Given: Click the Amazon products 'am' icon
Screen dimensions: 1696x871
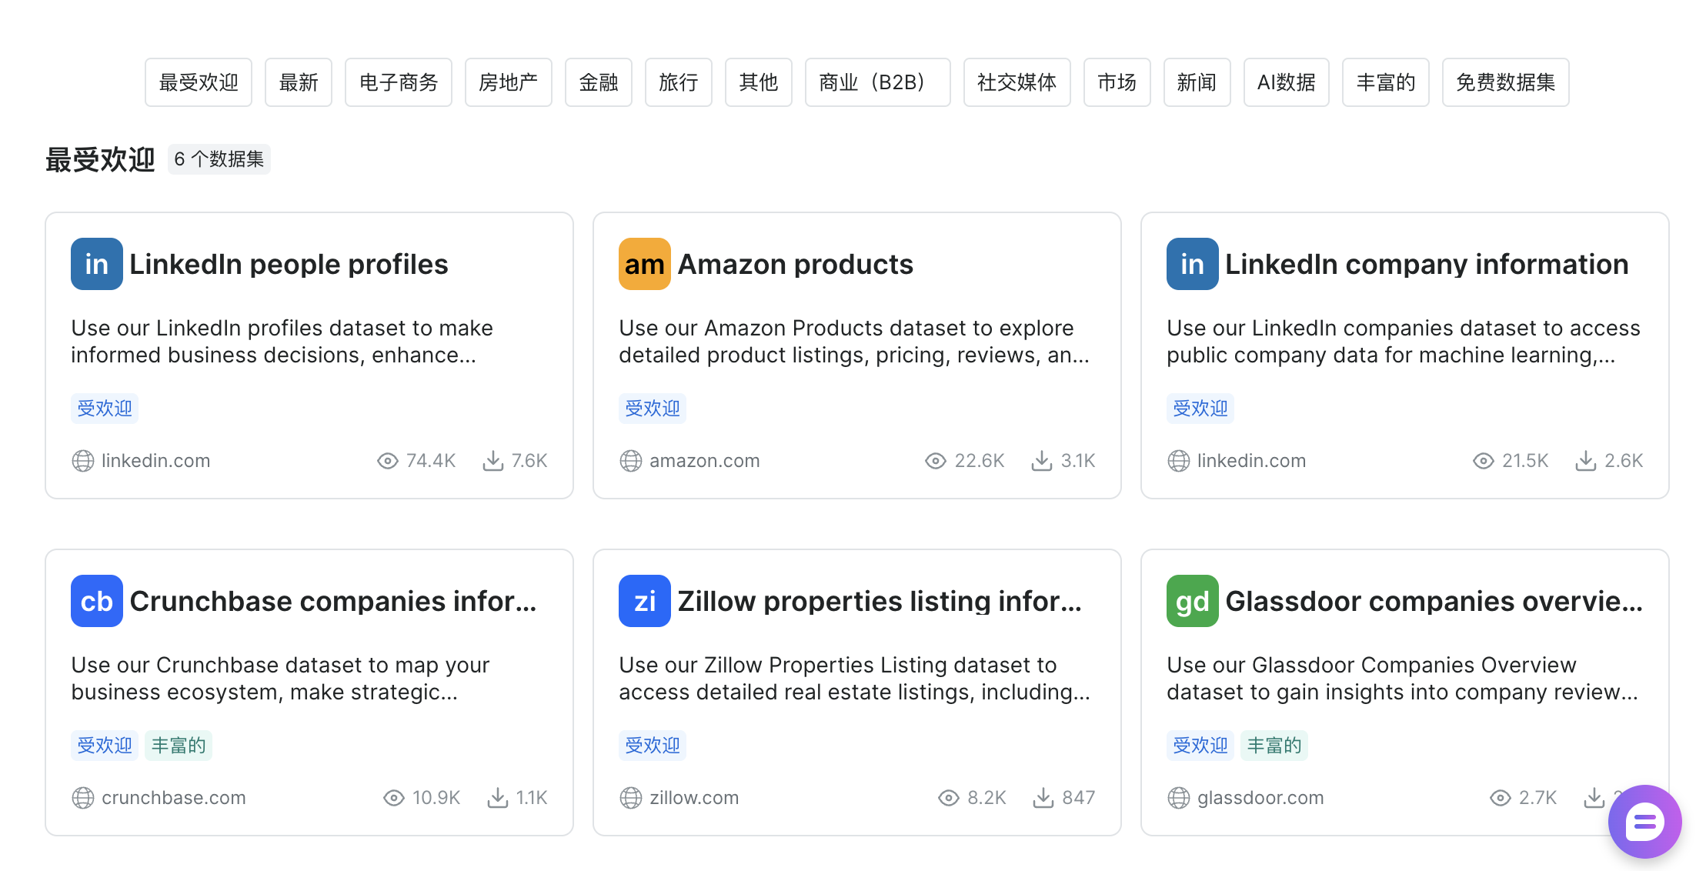Looking at the screenshot, I should tap(644, 263).
